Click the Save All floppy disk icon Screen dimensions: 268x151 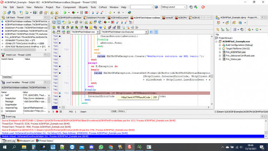coord(35,13)
